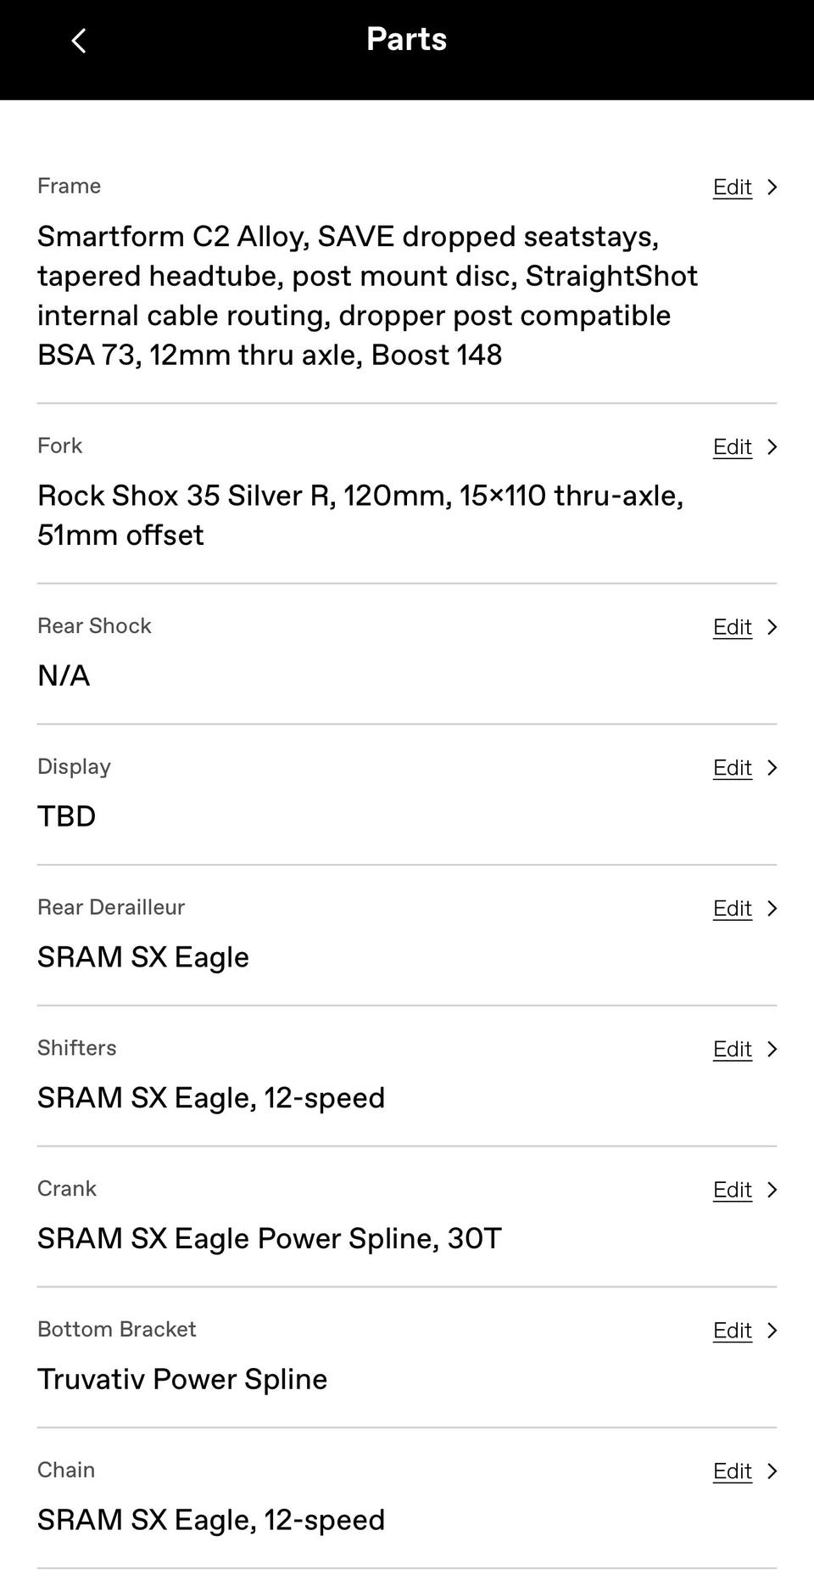Tap the chevron next to Frame's Edit

pyautogui.click(x=772, y=188)
